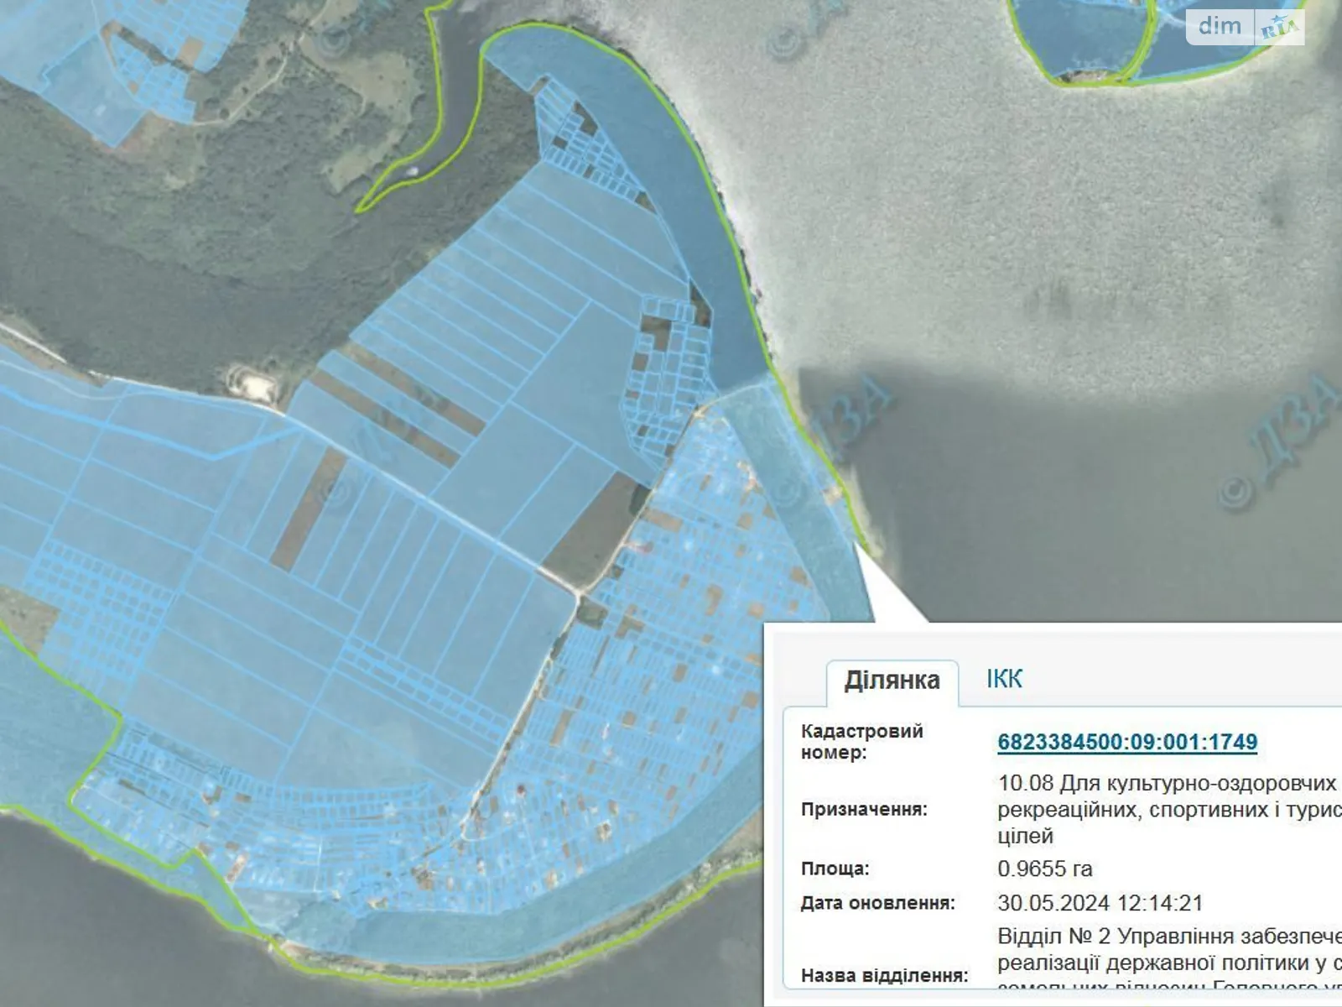
Task: Click the Призначення label
Action: click(864, 810)
